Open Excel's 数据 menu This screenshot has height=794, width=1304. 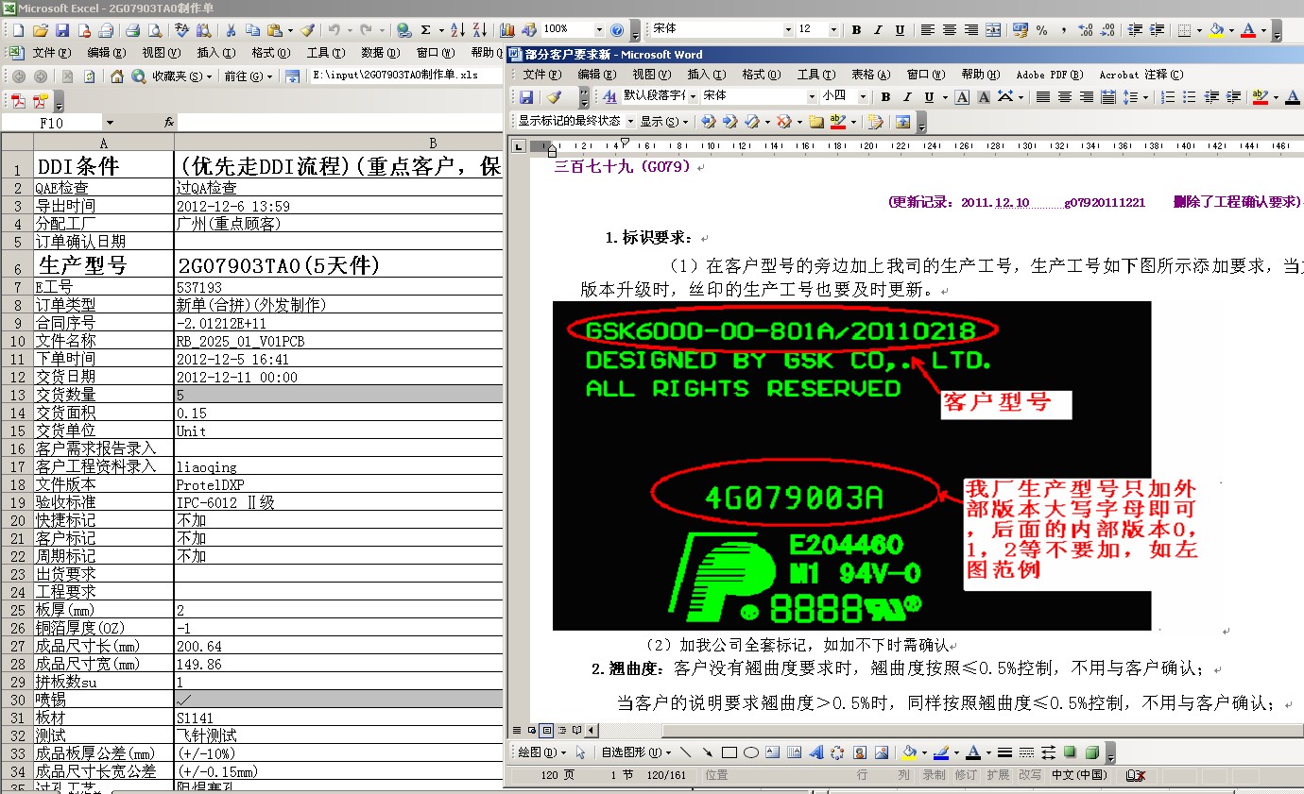pyautogui.click(x=380, y=53)
